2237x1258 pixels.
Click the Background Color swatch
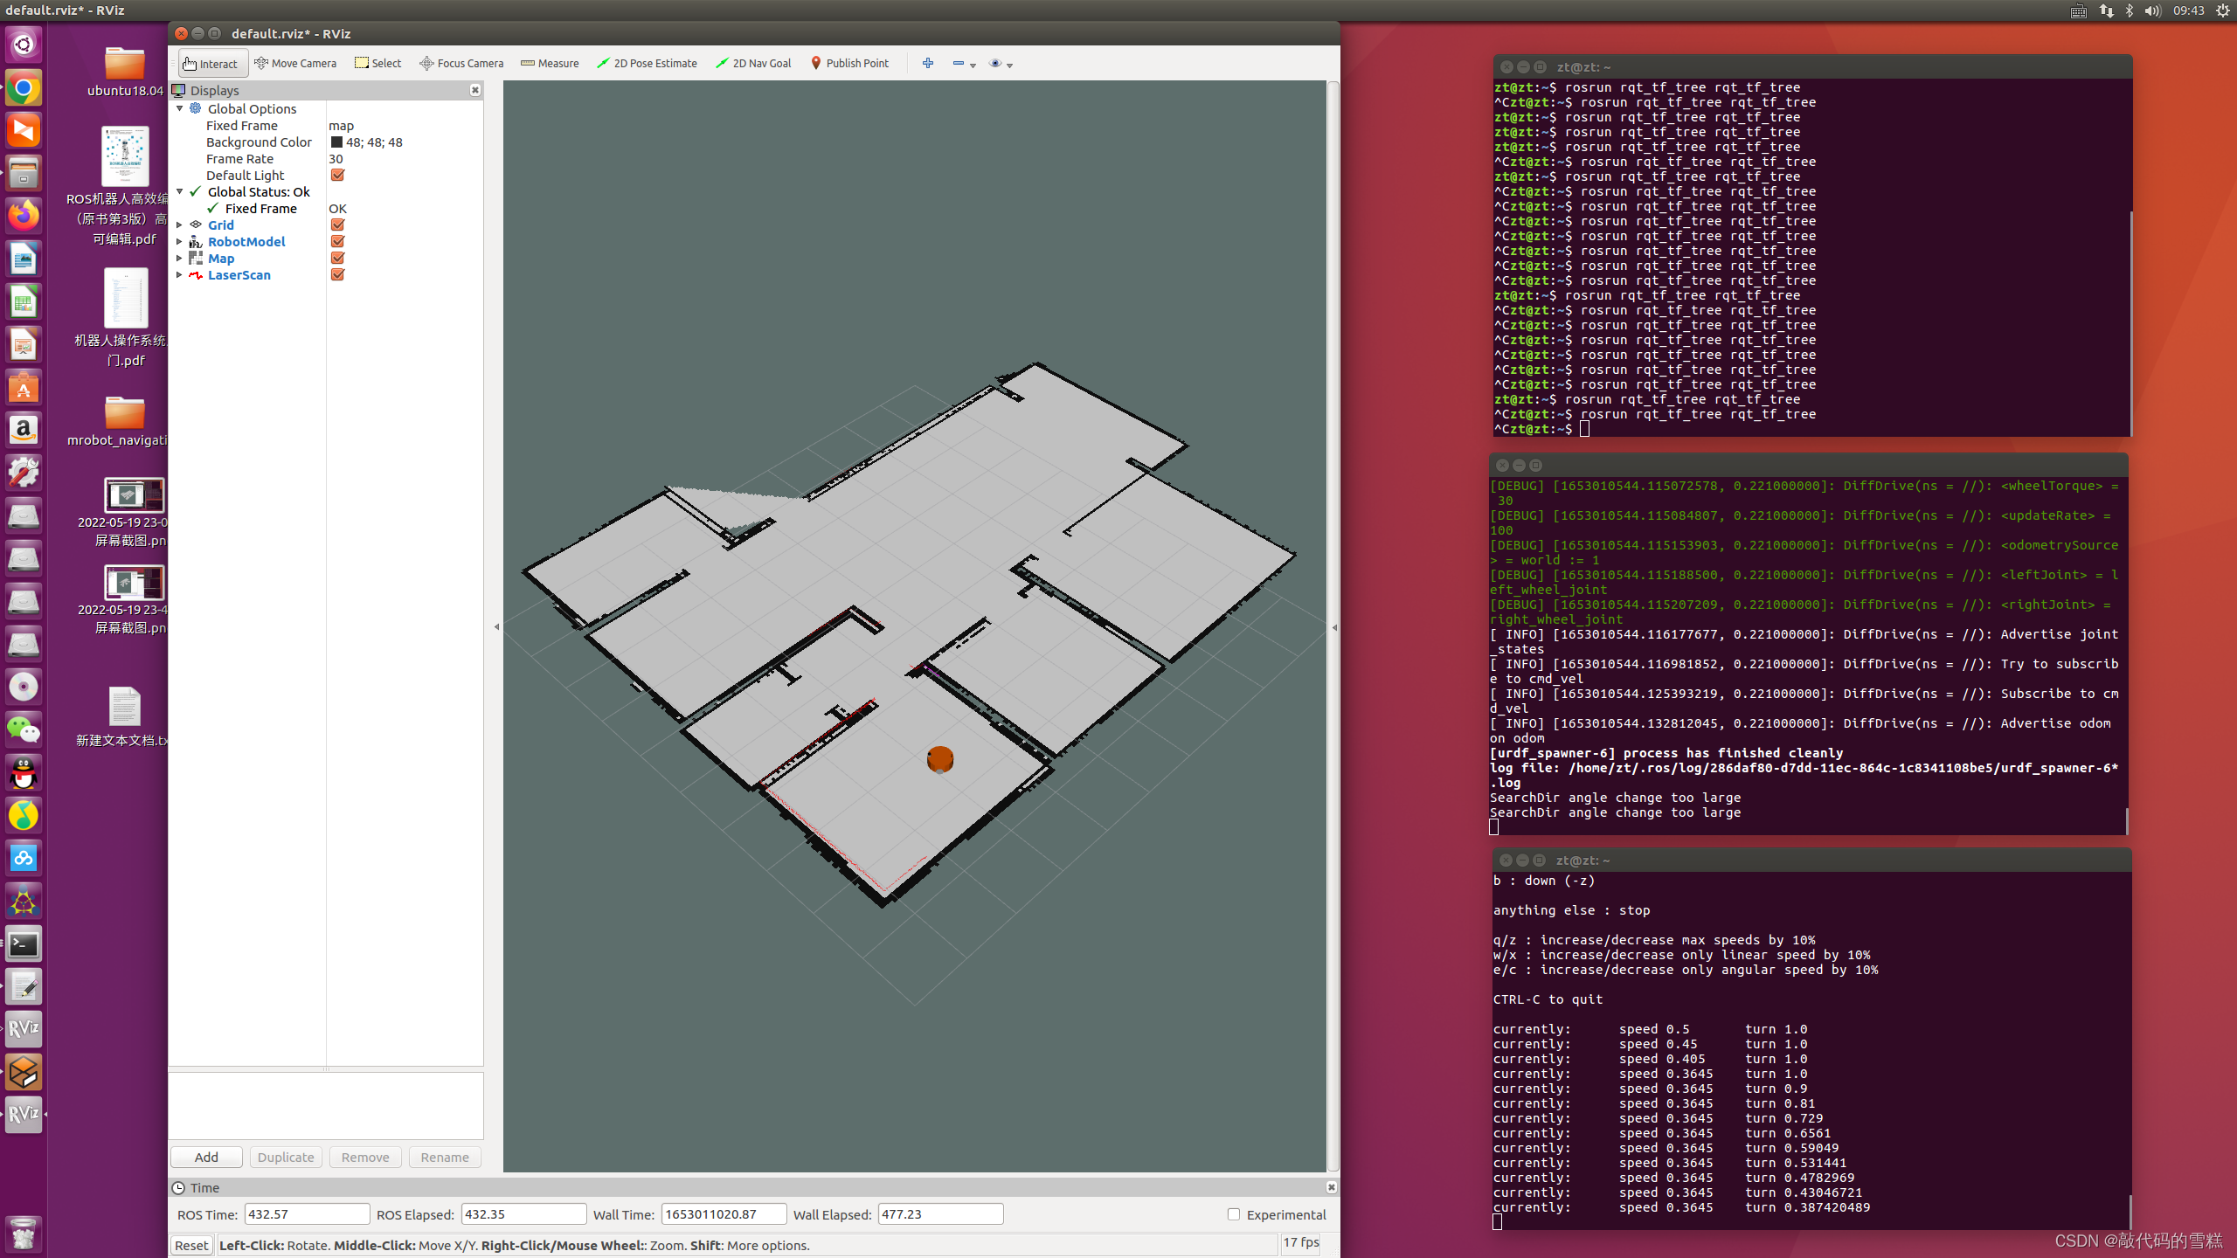tap(336, 142)
